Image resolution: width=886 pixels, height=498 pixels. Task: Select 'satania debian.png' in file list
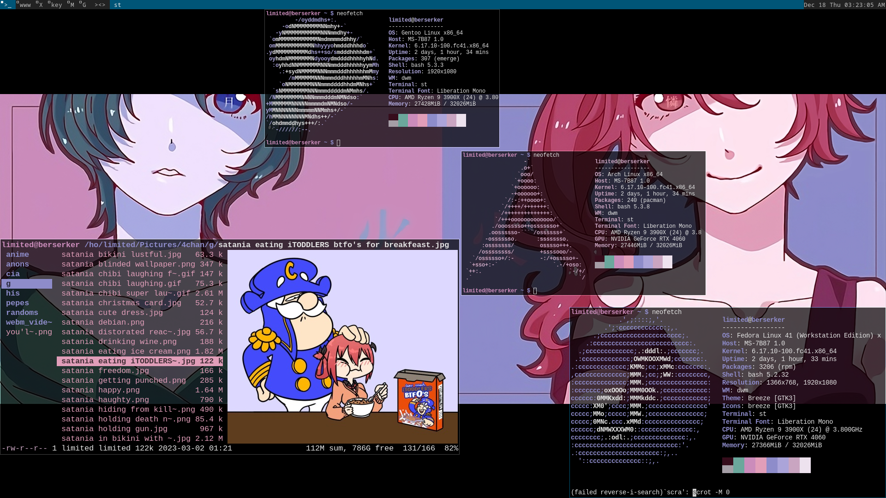pyautogui.click(x=102, y=322)
